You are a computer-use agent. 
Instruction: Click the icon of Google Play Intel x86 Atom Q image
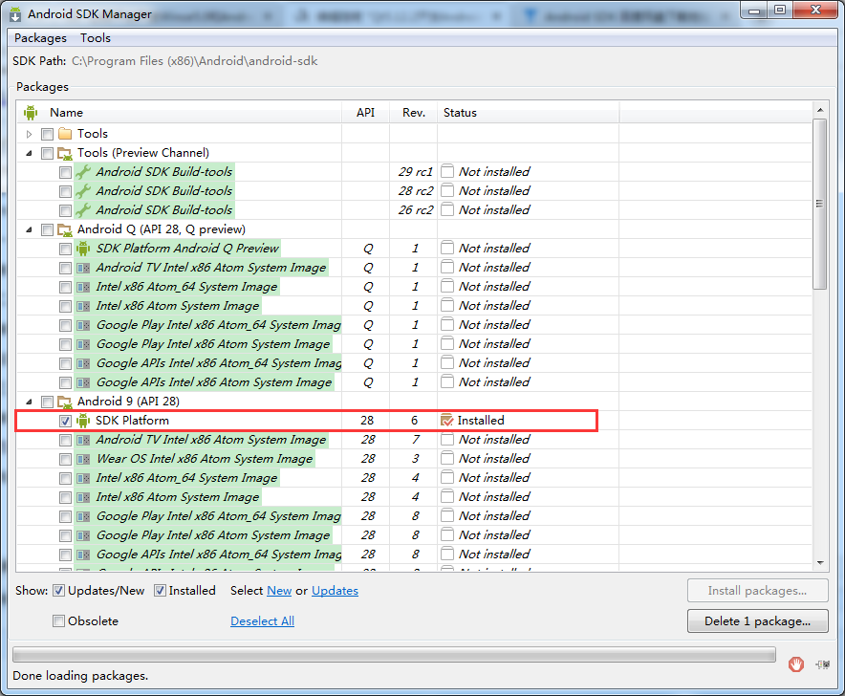click(83, 344)
